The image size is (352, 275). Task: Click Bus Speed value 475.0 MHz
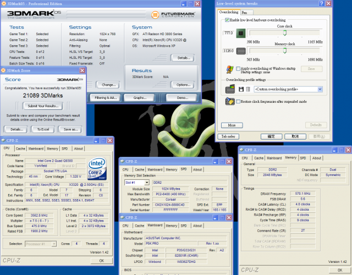(x=39, y=226)
